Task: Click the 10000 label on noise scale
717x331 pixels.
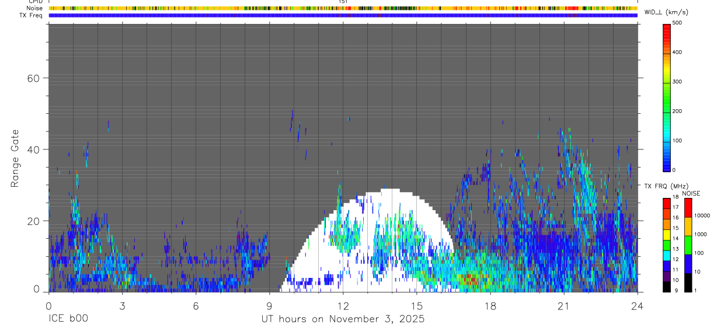Action: [702, 215]
